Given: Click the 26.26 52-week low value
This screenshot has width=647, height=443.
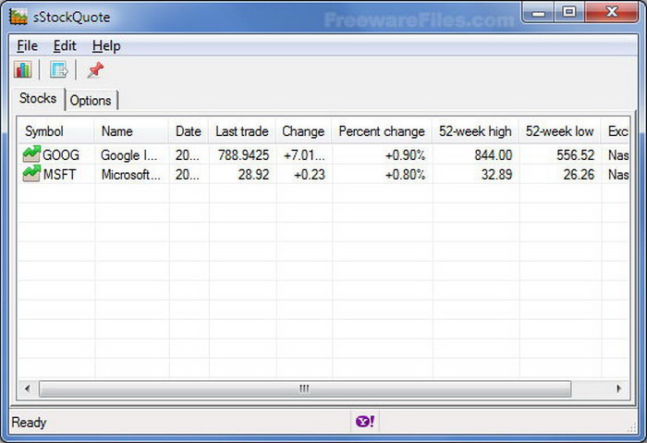Looking at the screenshot, I should pyautogui.click(x=579, y=174).
